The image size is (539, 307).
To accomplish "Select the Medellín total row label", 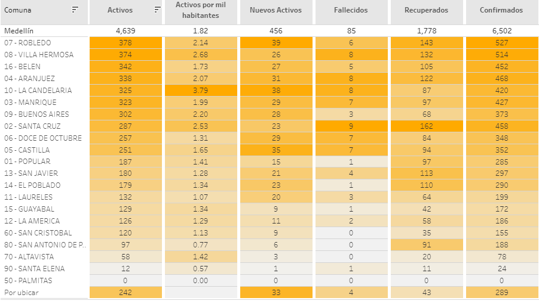I will [x=19, y=30].
